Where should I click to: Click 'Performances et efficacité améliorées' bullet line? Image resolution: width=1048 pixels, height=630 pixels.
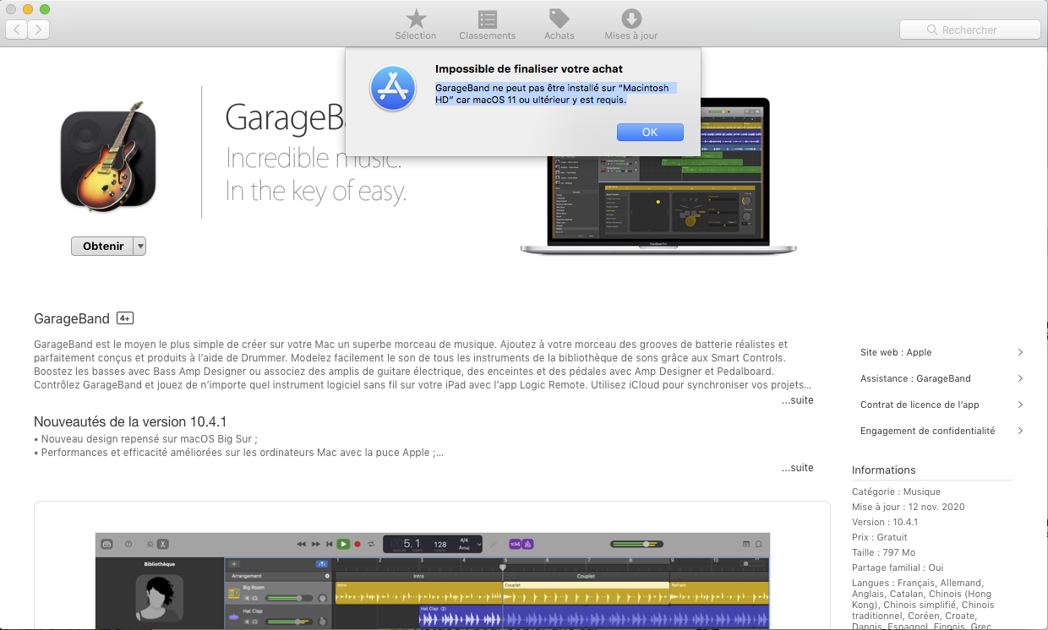(238, 453)
